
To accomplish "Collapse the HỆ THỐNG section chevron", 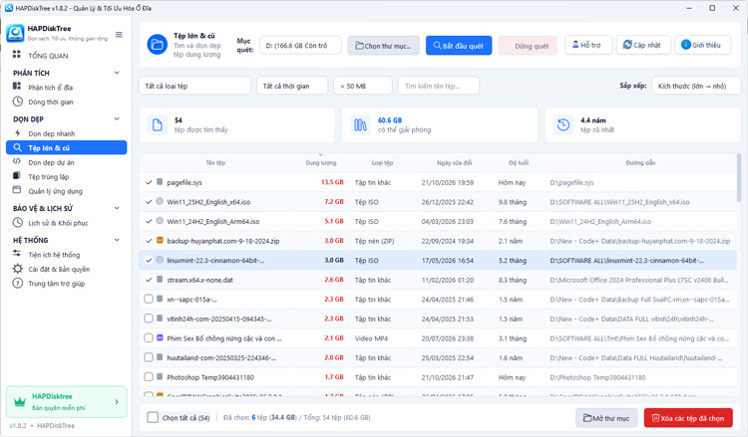I will pos(117,240).
